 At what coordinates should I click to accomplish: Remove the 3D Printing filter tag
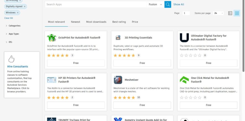pyautogui.click(x=20, y=1)
